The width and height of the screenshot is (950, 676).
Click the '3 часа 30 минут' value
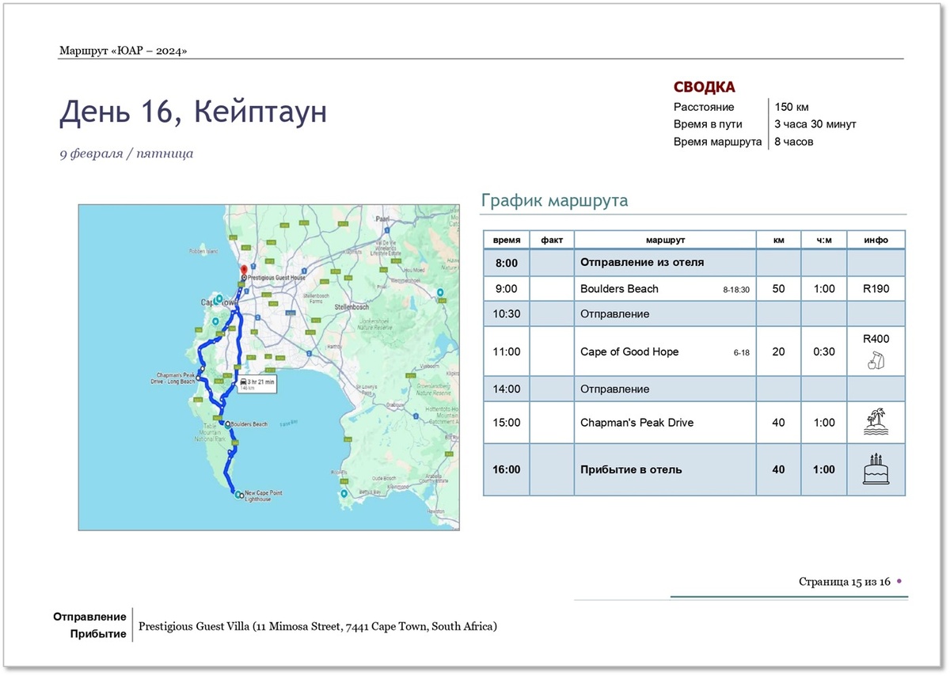click(815, 124)
